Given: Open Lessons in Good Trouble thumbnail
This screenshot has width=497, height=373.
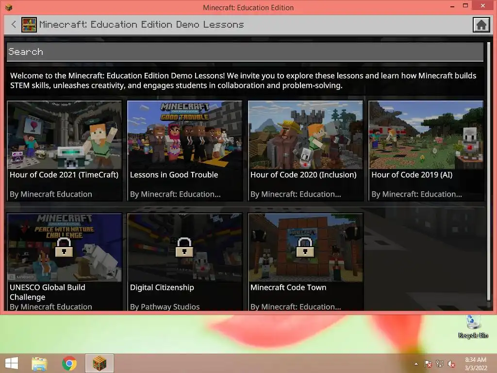Looking at the screenshot, I should pos(185,135).
